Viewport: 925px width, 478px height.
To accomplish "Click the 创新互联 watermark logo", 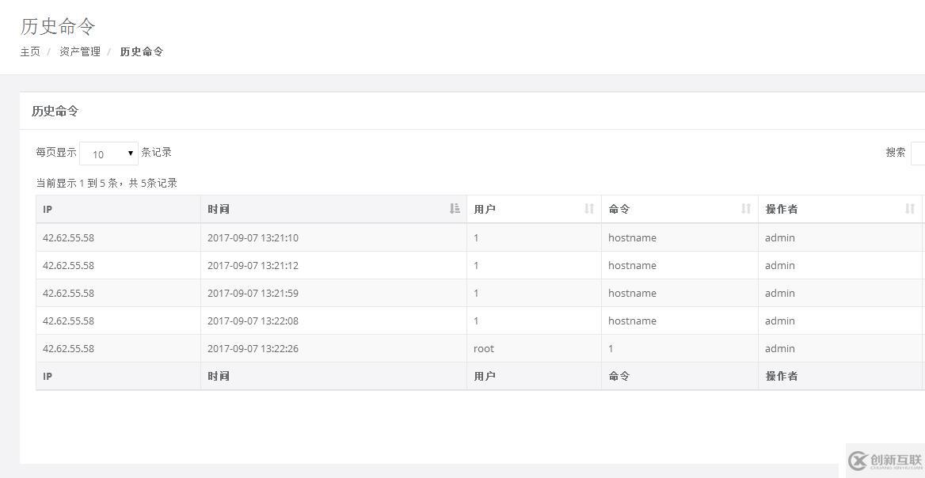I will click(885, 461).
